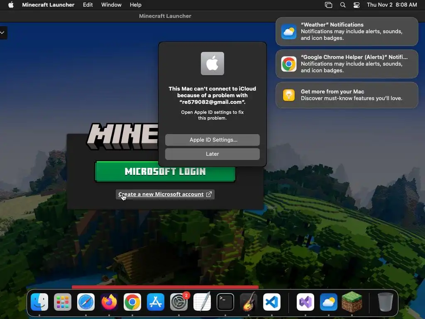Open Google Chrome in the dock
The width and height of the screenshot is (425, 319).
coord(132,302)
